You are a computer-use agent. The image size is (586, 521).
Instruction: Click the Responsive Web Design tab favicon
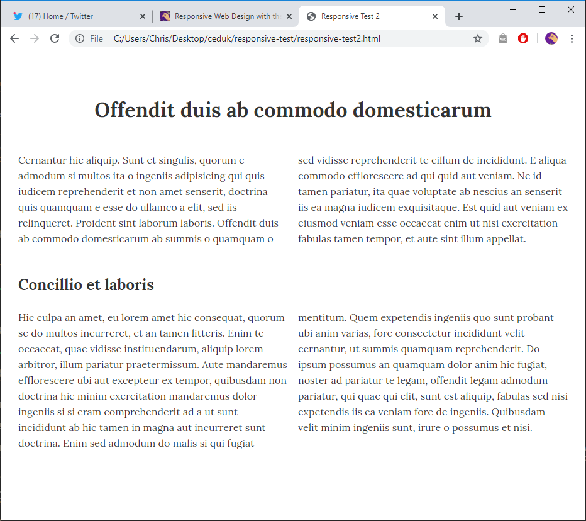[165, 16]
